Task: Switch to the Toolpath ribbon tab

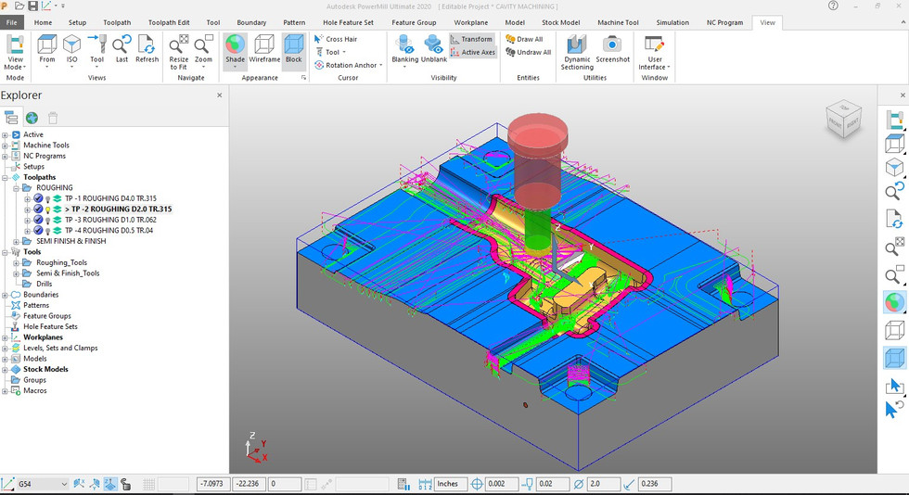Action: [117, 22]
